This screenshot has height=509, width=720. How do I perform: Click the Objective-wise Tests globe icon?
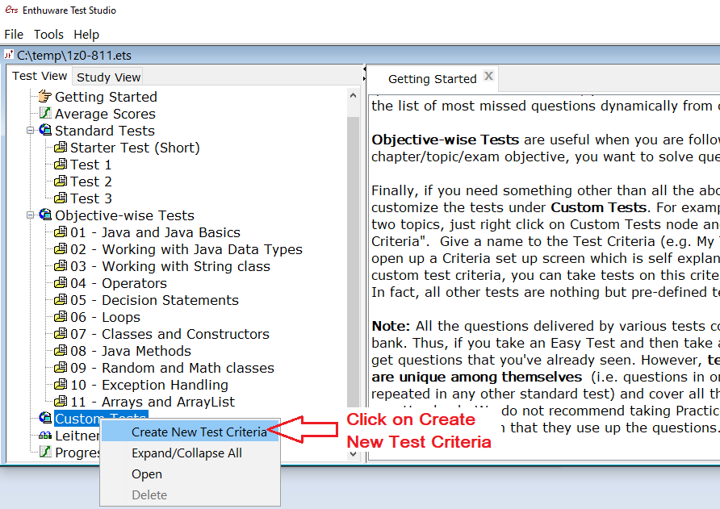45,215
